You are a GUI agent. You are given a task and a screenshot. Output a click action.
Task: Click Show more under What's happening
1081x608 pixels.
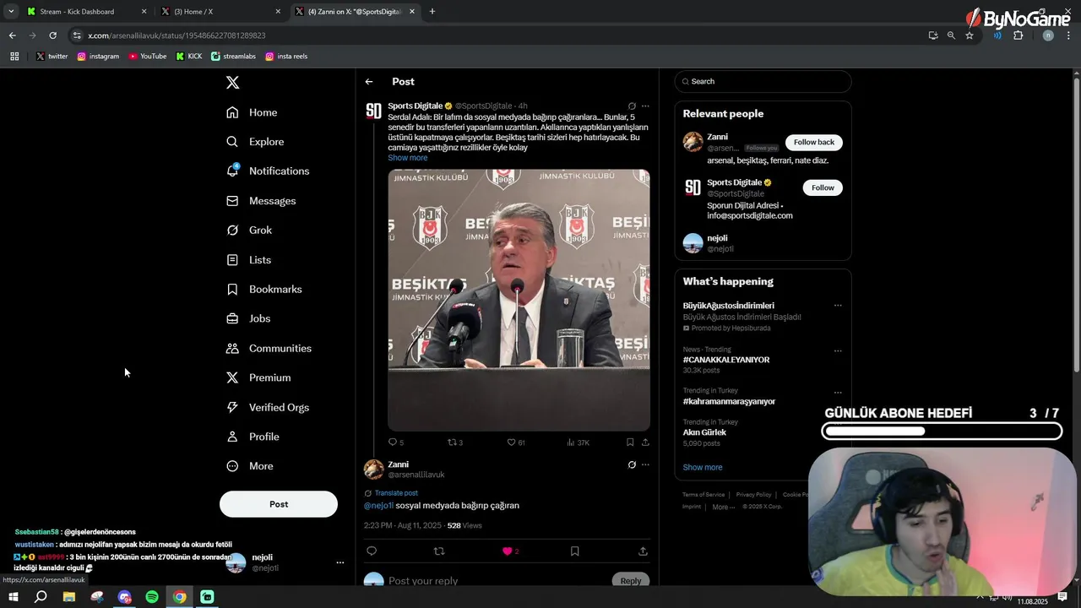tap(703, 468)
